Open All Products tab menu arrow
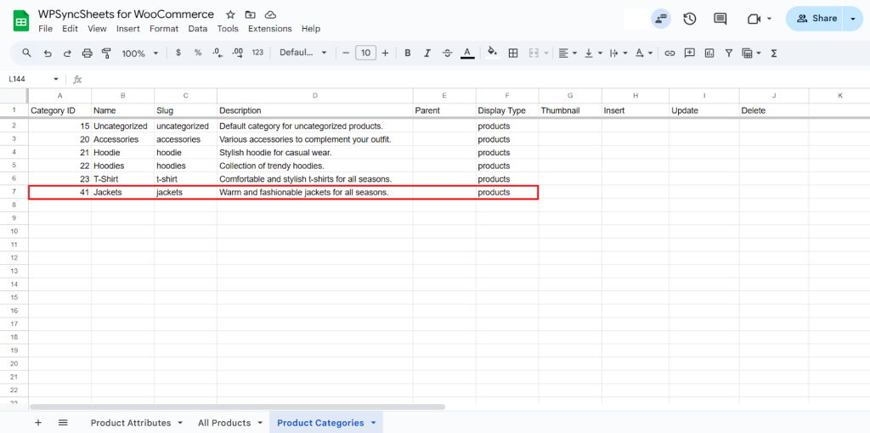 click(x=260, y=423)
